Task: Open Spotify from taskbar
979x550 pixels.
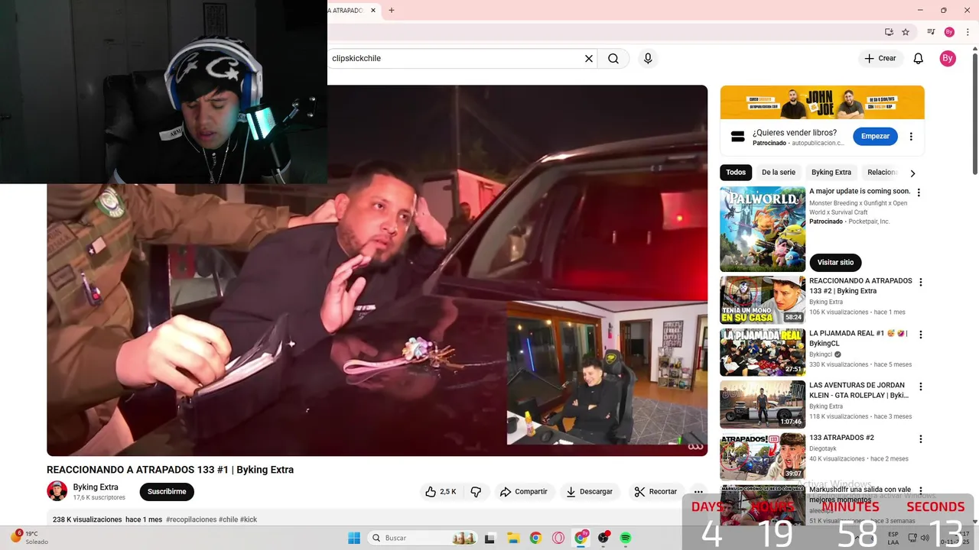Action: 626,538
